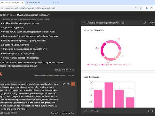
Task: Click the shortest bar in Age Distribution chart
Action: (x=130, y=102)
